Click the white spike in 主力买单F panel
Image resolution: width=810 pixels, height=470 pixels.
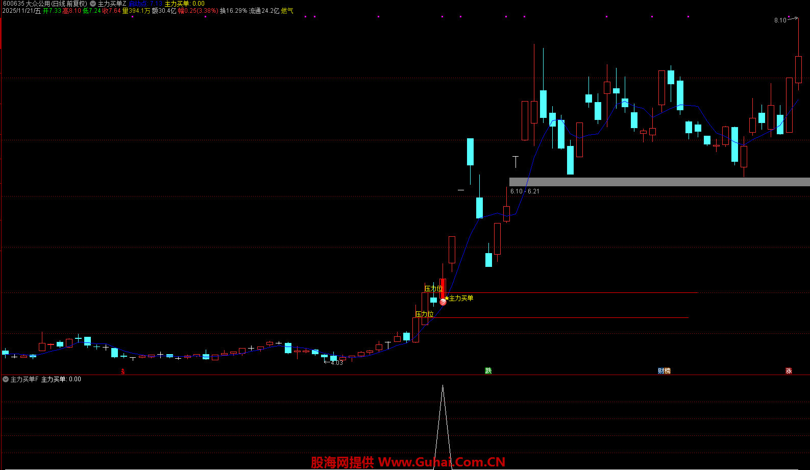443,408
